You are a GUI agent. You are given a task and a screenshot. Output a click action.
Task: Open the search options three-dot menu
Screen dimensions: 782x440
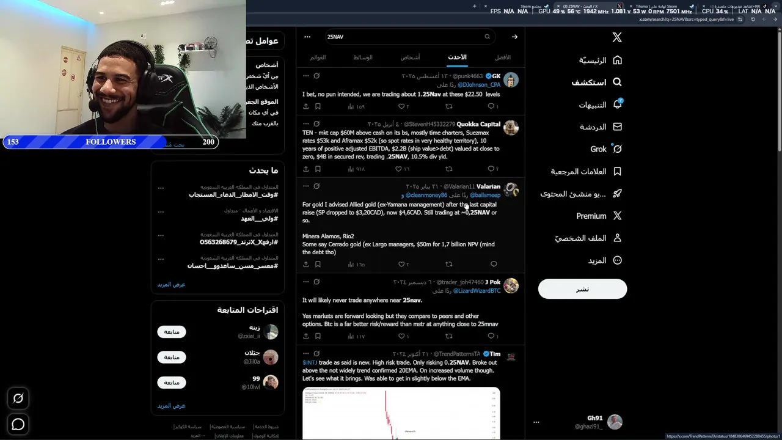(x=307, y=37)
